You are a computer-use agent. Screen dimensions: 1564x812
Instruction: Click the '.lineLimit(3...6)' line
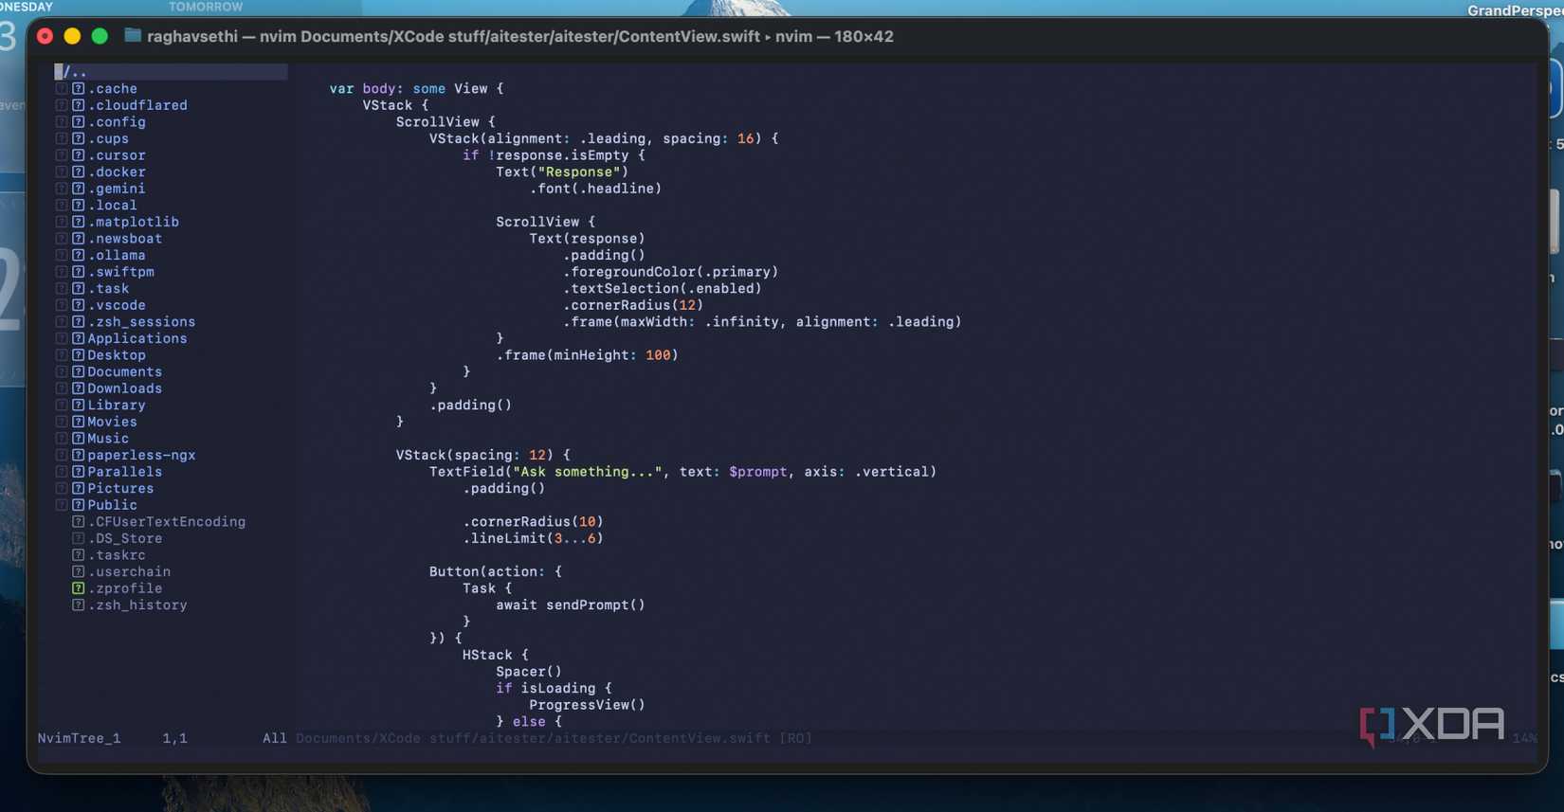tap(533, 538)
